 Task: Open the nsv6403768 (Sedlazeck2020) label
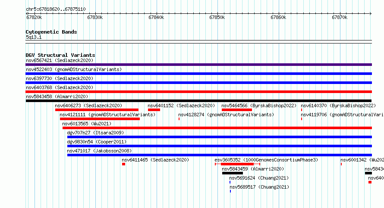coord(60,87)
